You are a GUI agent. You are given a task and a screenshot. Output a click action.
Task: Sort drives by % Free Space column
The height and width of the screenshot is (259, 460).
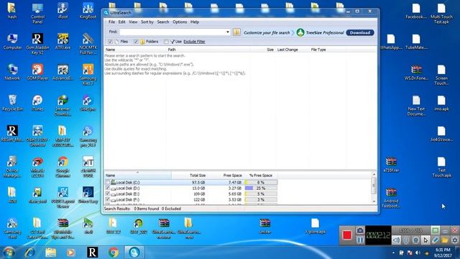[261, 176]
